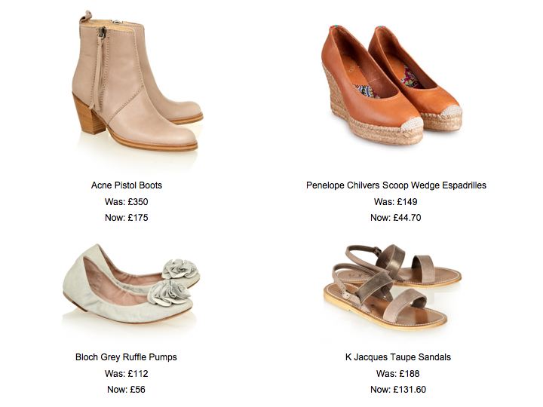Open the grey ruffle pumps product image

click(131, 284)
